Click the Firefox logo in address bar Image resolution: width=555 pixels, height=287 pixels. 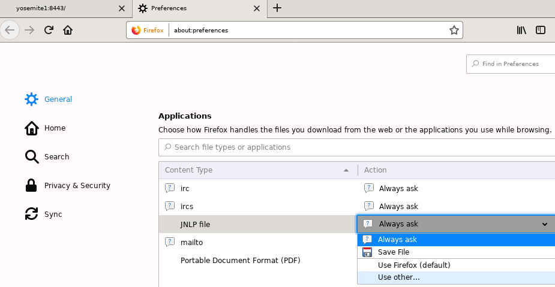pos(136,30)
